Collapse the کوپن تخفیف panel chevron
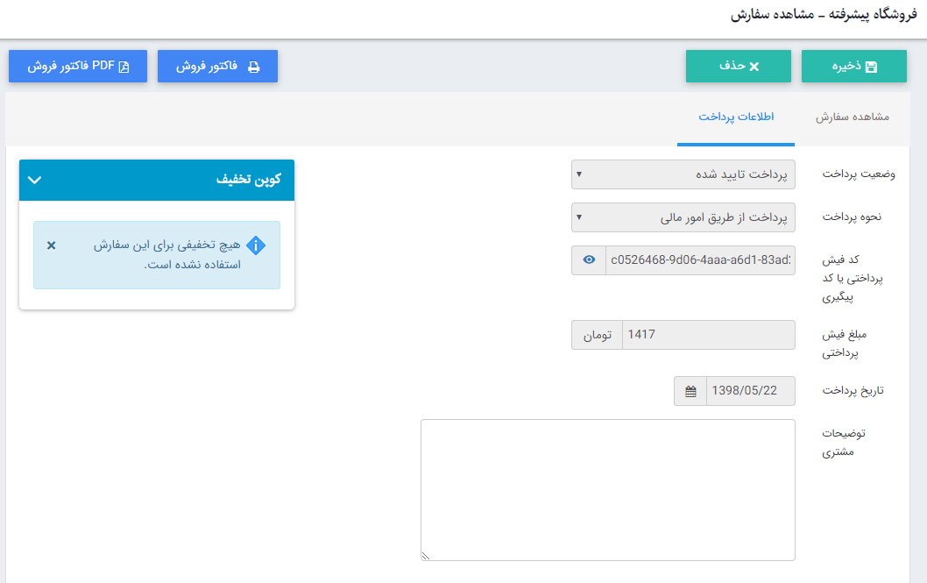 35,180
